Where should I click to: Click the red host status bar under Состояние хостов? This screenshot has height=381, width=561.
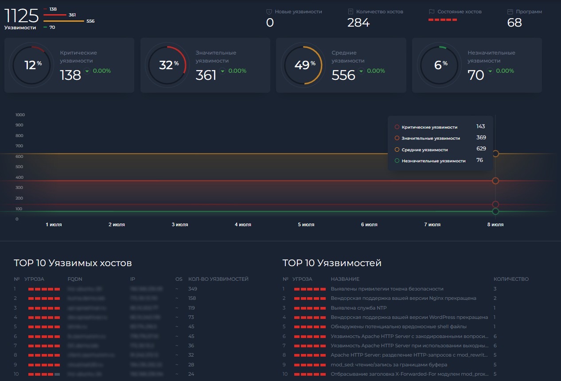[x=442, y=20]
